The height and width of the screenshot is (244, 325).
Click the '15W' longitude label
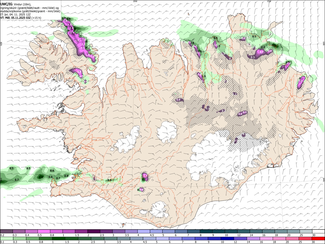269,1
